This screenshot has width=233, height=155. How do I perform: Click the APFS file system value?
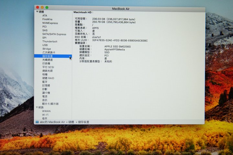click(95, 28)
